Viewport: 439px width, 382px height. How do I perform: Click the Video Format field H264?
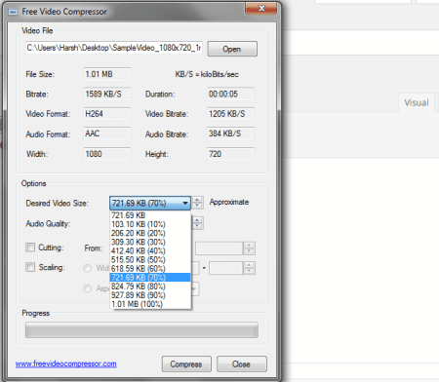pos(107,114)
